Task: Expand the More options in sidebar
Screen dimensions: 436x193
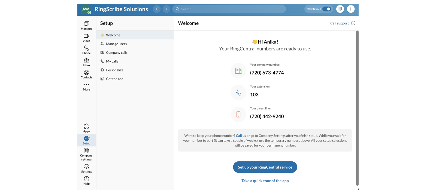Action: [86, 86]
